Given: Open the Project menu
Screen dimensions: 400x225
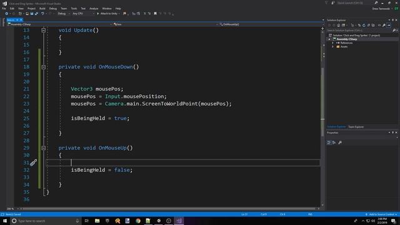Looking at the screenshot, I should [x=32, y=8].
